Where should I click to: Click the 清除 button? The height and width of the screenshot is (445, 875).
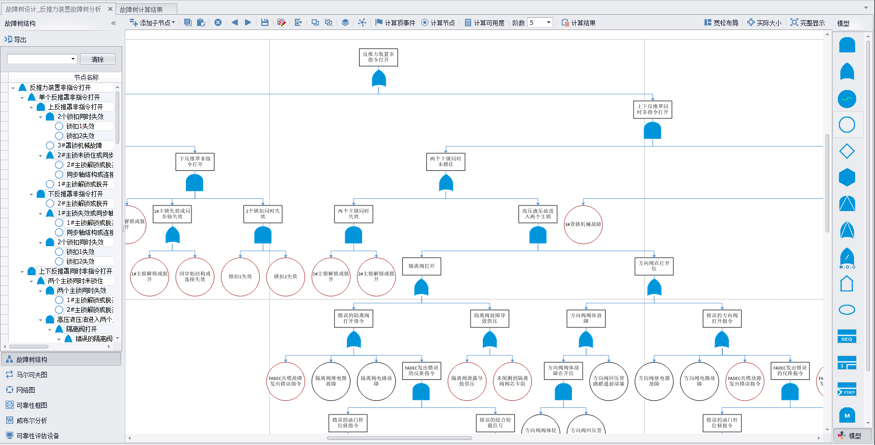pyautogui.click(x=97, y=60)
